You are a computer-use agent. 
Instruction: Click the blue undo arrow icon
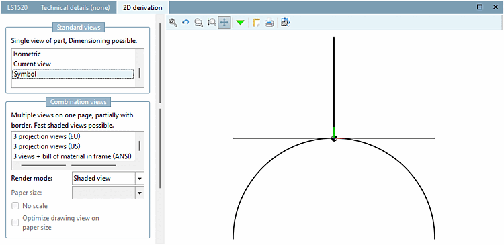(x=185, y=22)
